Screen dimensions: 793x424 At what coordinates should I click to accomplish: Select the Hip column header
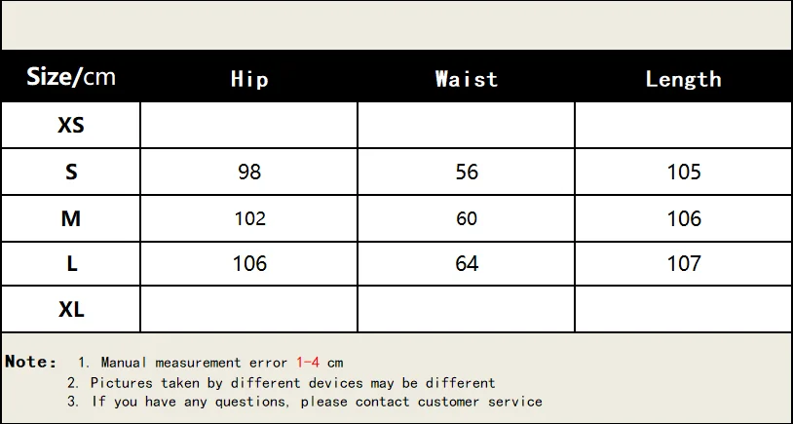[x=249, y=79]
